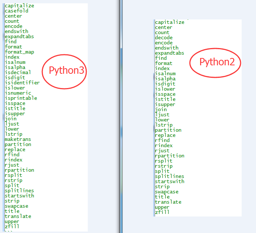
Task: Click strip in the Python2 list
Action: (162, 187)
